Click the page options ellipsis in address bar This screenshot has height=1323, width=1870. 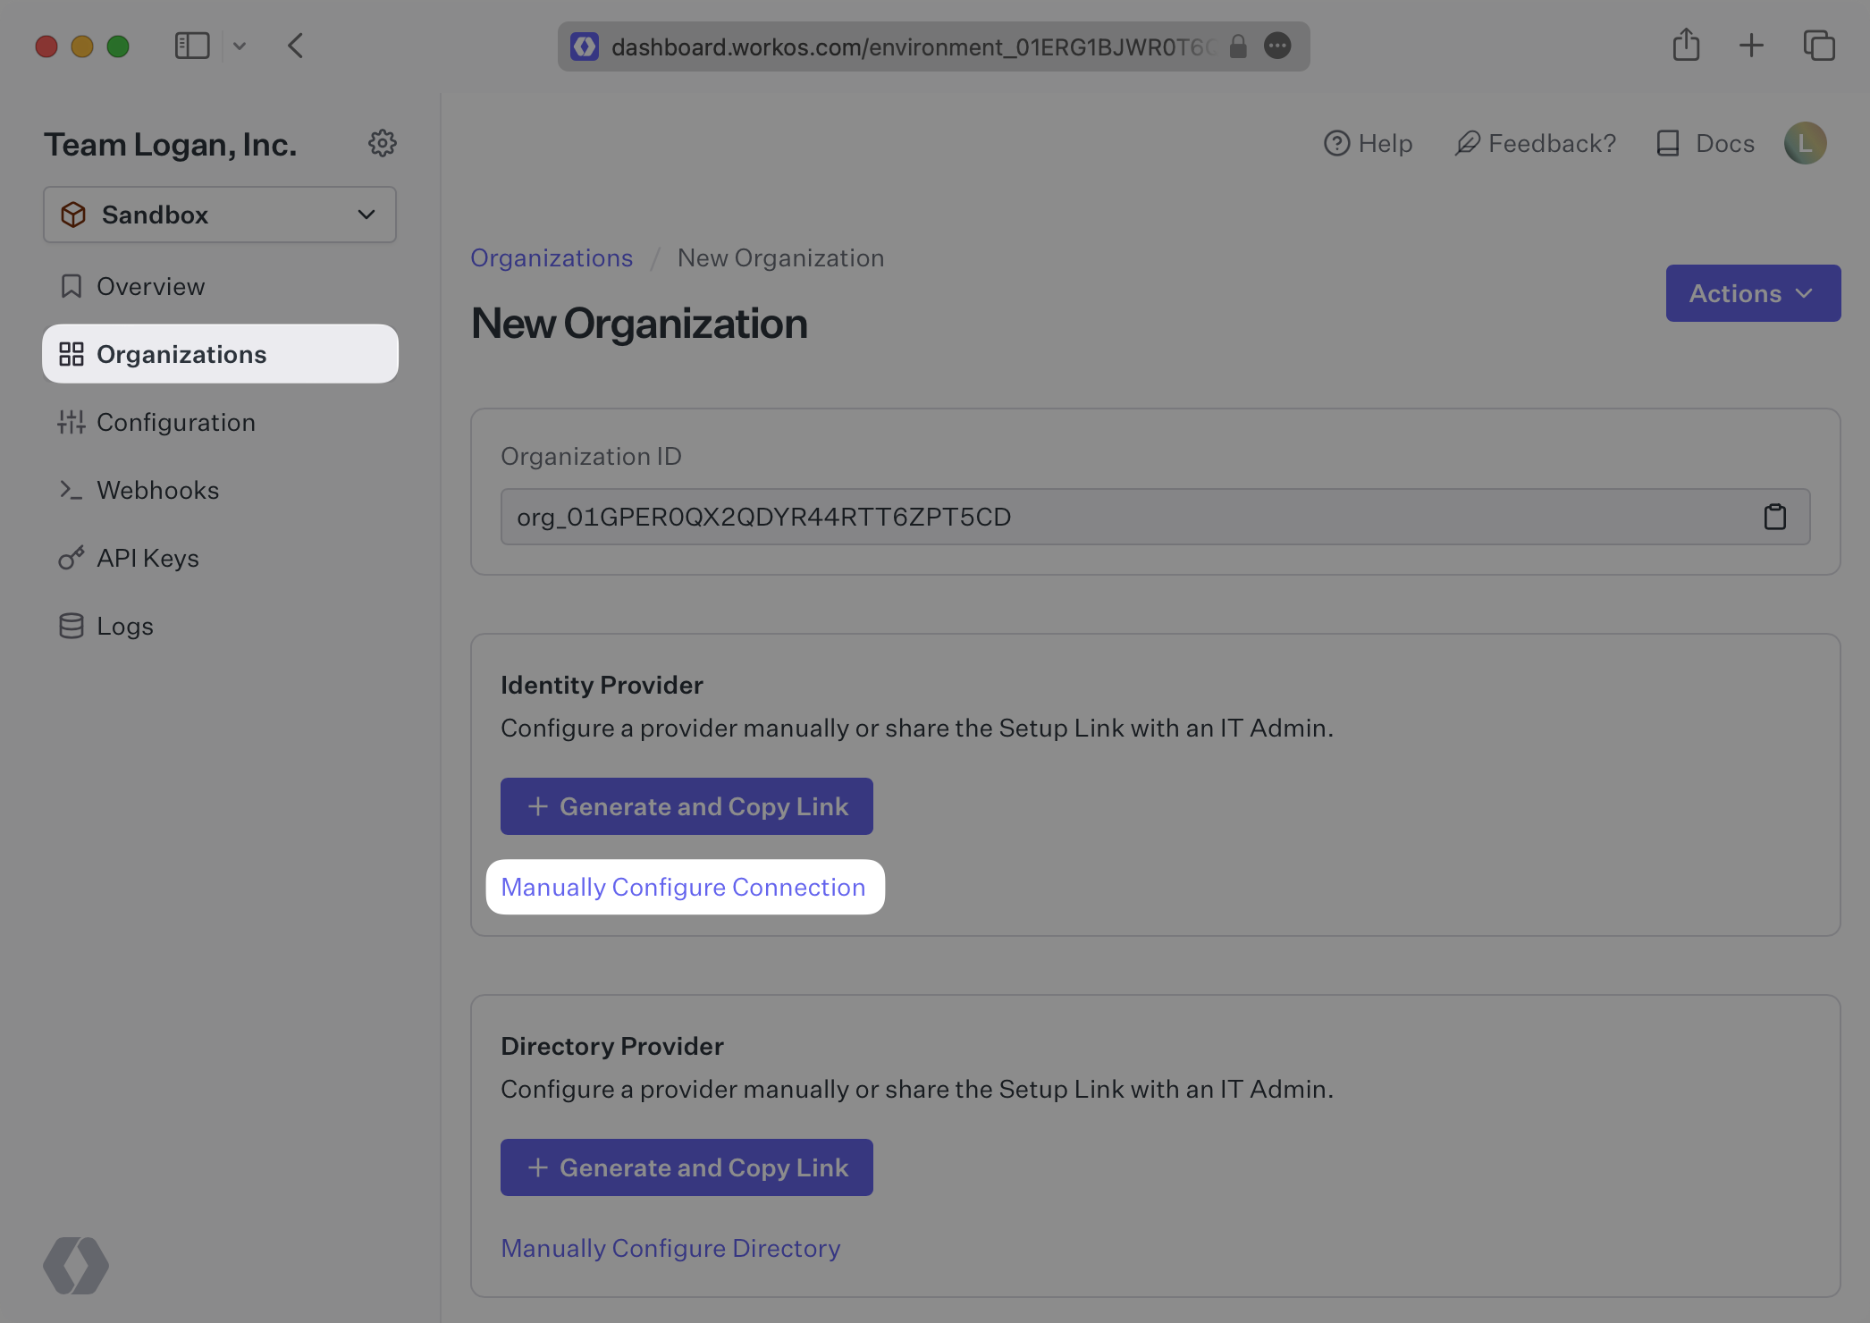pos(1277,46)
